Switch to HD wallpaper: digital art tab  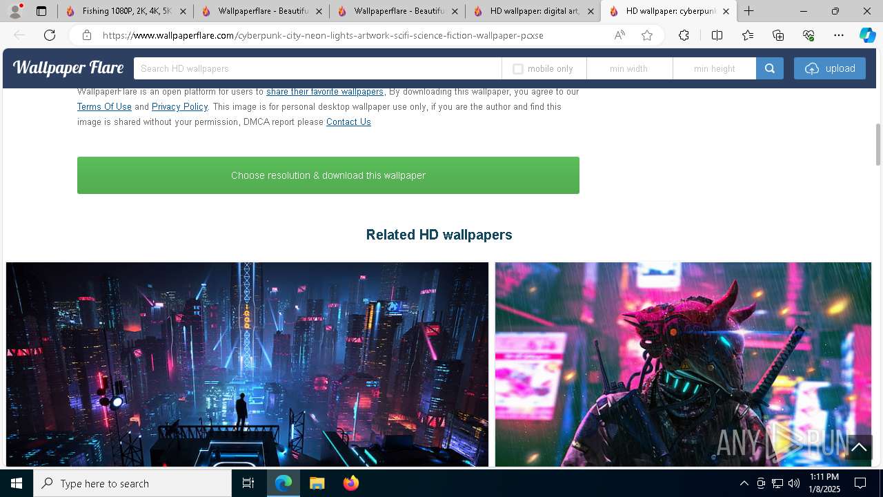(x=533, y=11)
